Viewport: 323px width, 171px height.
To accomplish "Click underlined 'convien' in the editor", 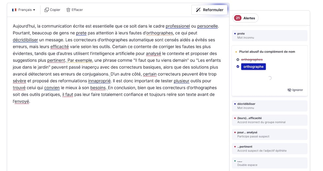I will point(52,88).
